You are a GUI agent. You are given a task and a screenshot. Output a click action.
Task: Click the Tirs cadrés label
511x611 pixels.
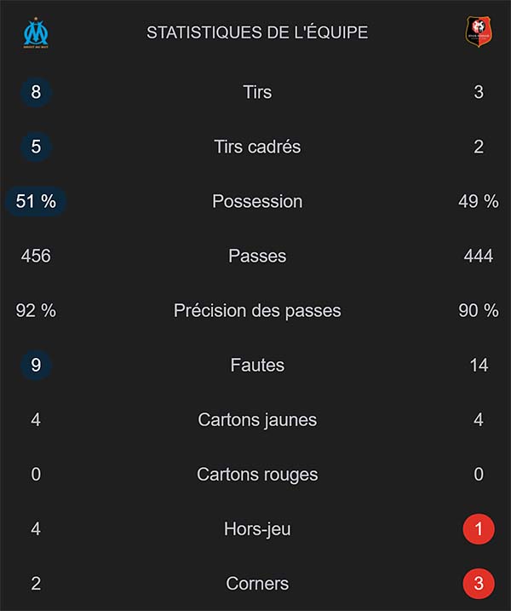pyautogui.click(x=257, y=147)
